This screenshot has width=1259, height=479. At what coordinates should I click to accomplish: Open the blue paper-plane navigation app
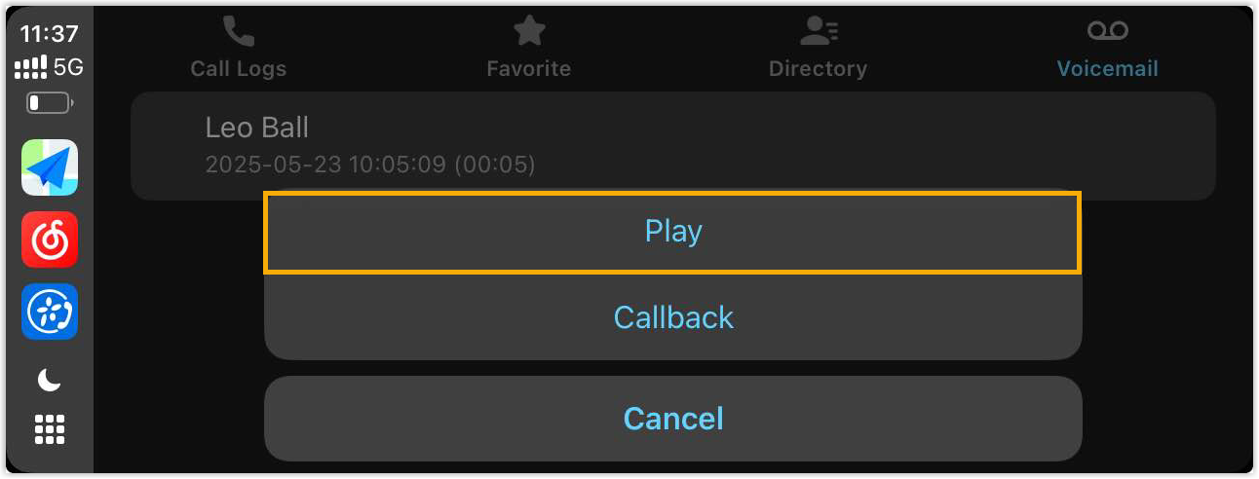[50, 167]
